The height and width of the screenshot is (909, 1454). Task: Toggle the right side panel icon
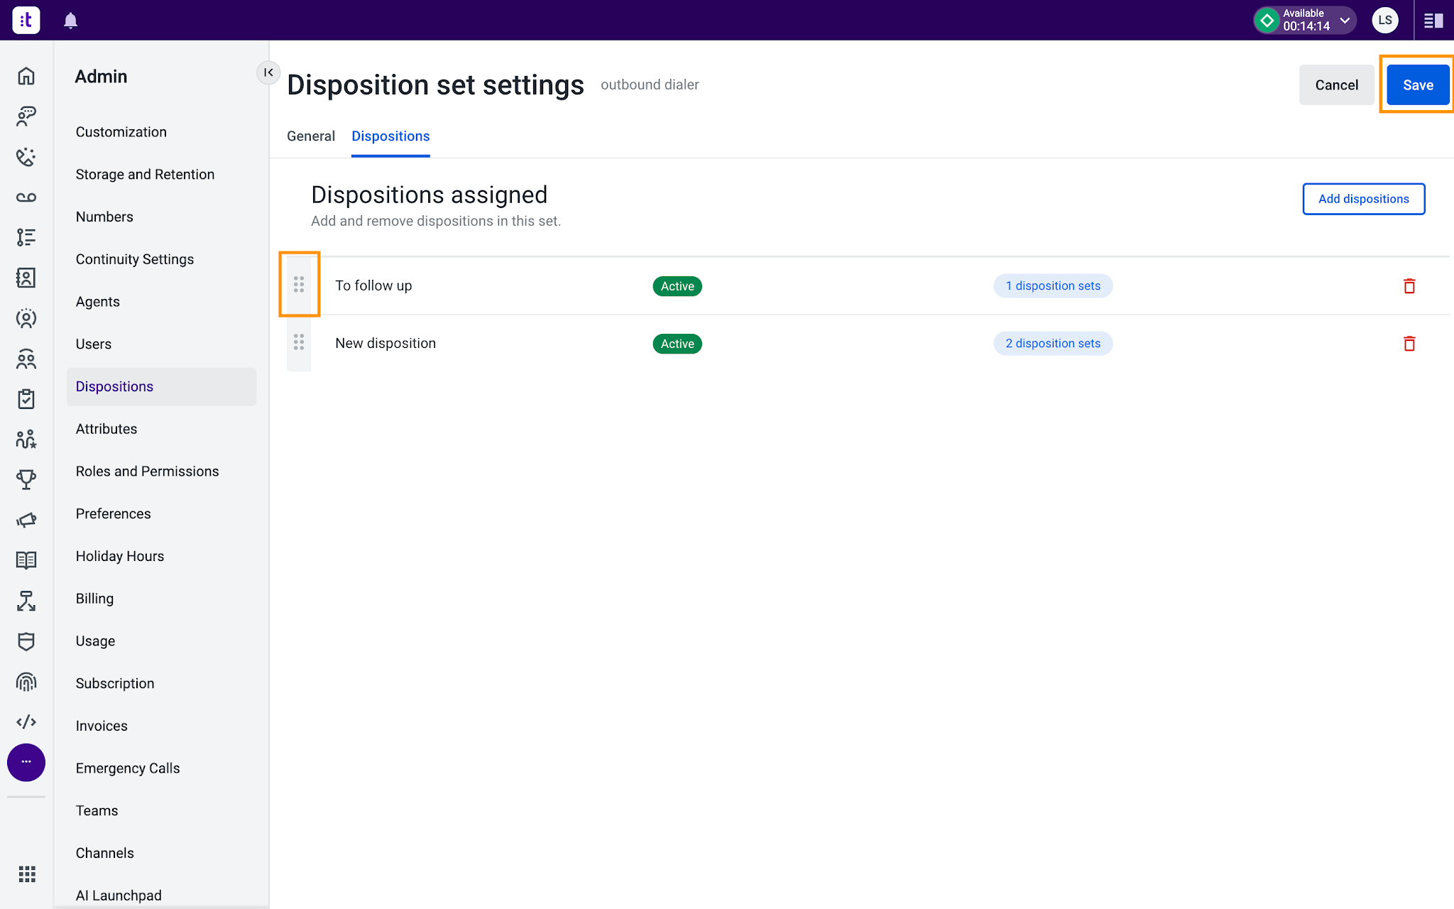click(x=1433, y=21)
